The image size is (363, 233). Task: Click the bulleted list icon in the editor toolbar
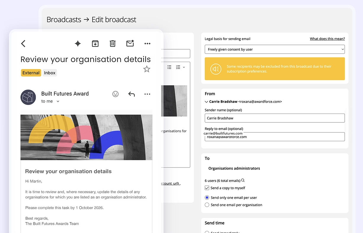point(169,67)
